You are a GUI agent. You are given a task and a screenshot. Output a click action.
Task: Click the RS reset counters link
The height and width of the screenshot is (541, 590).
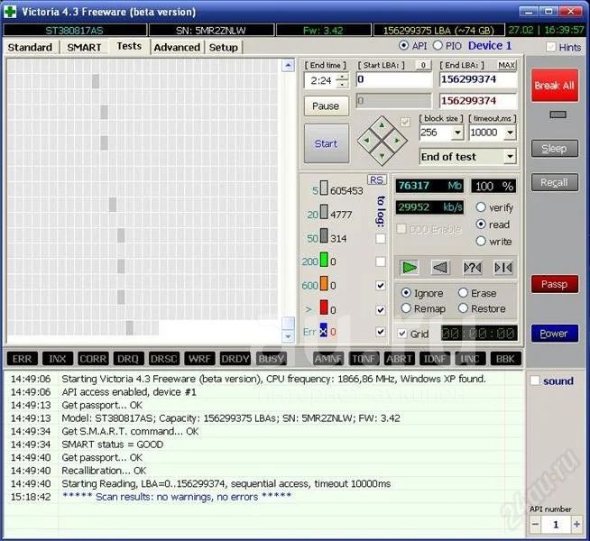377,179
